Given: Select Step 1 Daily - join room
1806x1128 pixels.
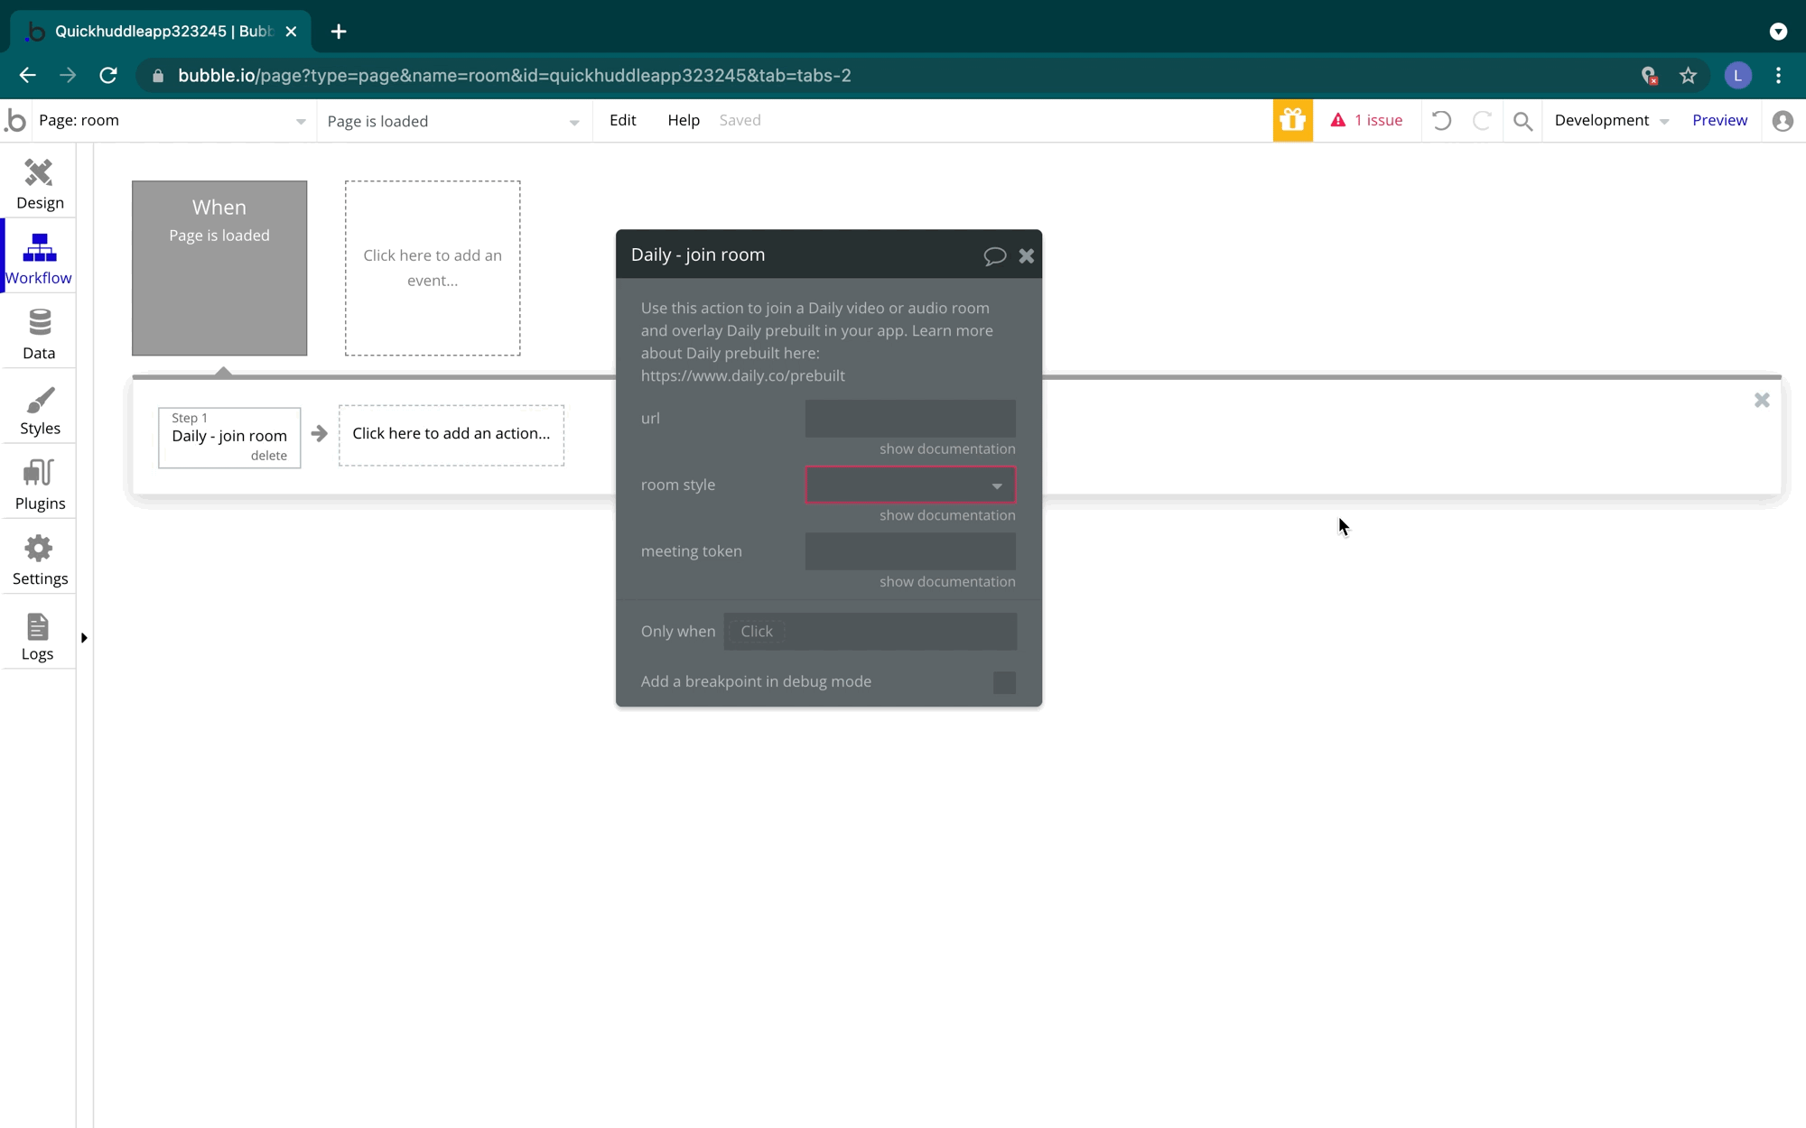Looking at the screenshot, I should tap(229, 438).
